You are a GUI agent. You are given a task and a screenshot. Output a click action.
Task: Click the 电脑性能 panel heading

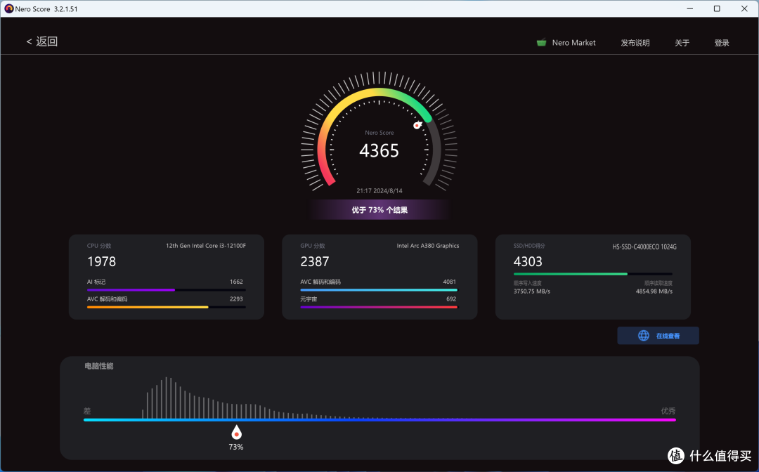point(99,366)
